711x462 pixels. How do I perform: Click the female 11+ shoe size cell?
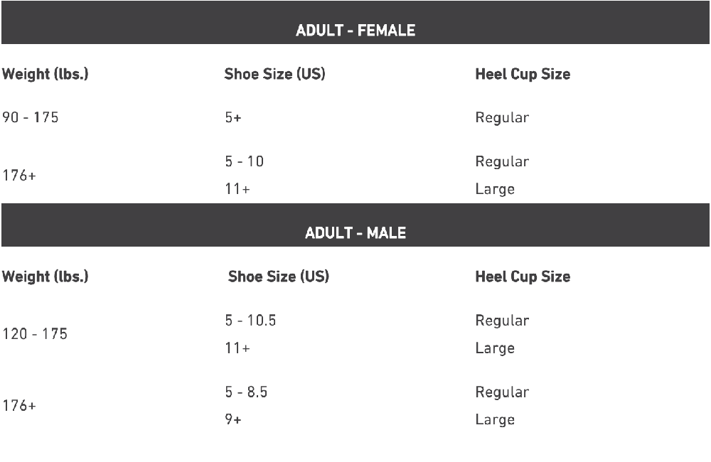[237, 188]
